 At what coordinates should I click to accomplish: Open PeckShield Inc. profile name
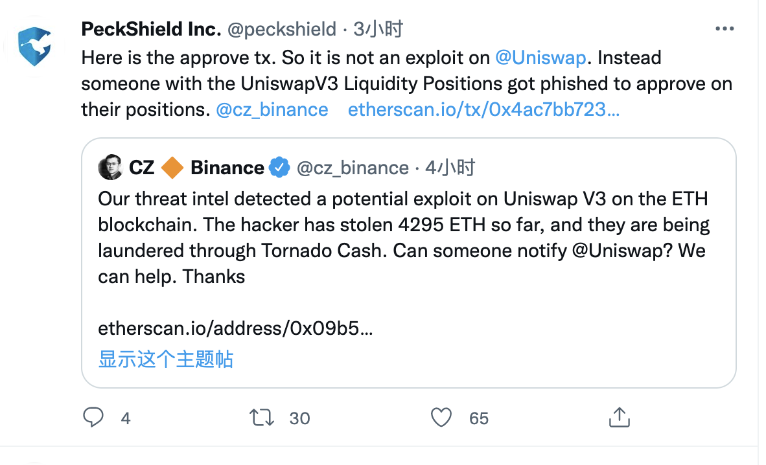[152, 29]
